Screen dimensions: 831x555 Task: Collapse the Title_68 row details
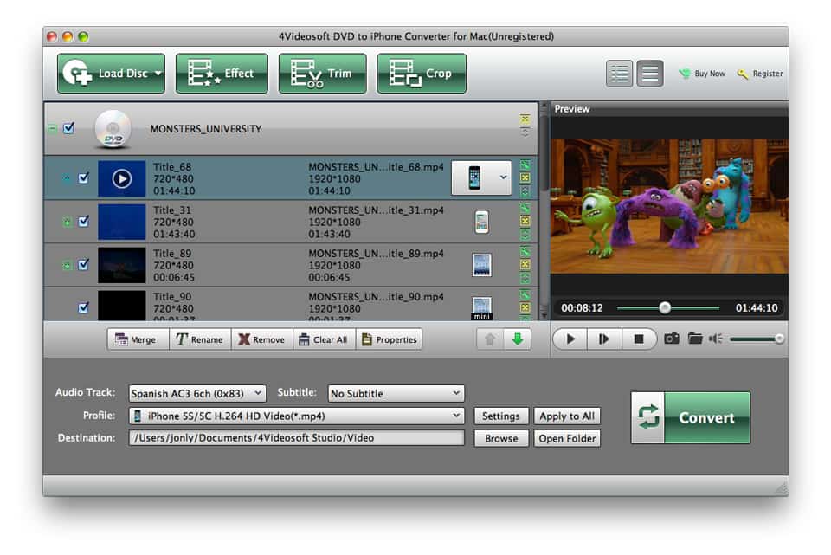click(x=68, y=178)
